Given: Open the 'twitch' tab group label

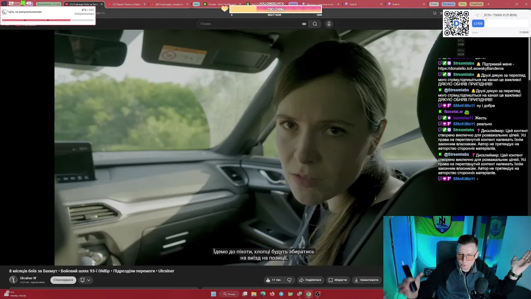Looking at the screenshot, I should tap(293, 4).
